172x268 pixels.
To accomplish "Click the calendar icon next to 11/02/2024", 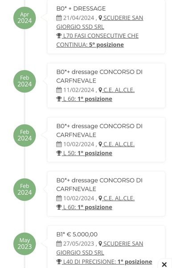I will 59,90.
